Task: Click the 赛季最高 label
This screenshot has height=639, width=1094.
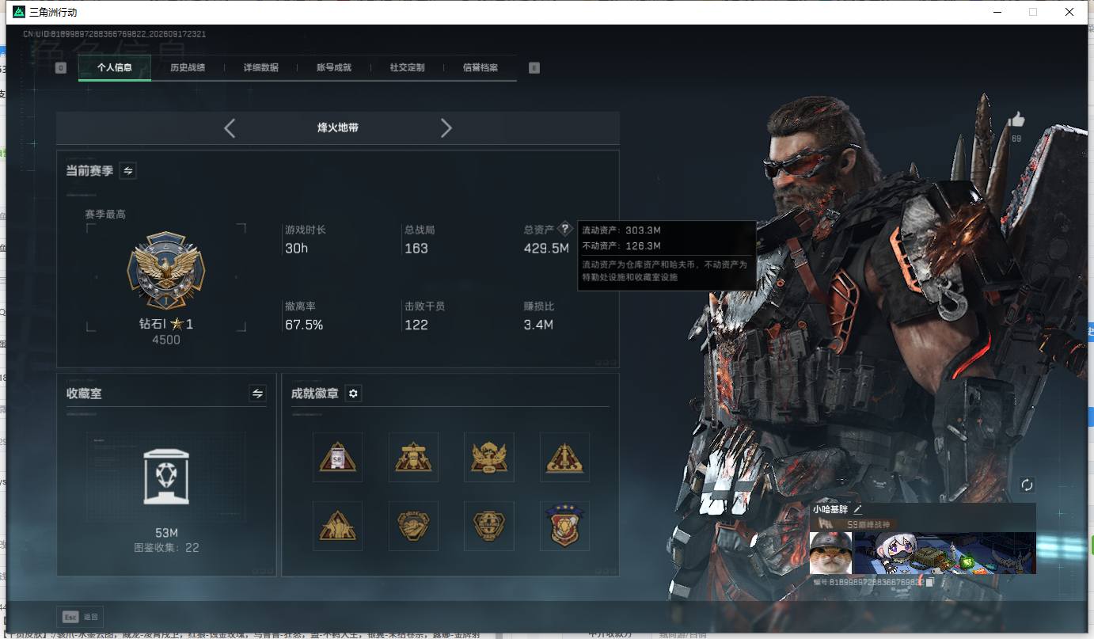Action: 105,214
